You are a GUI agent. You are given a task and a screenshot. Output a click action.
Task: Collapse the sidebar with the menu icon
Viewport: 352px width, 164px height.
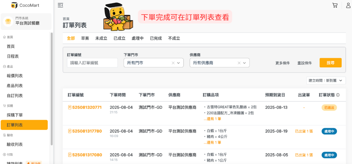(60, 5)
